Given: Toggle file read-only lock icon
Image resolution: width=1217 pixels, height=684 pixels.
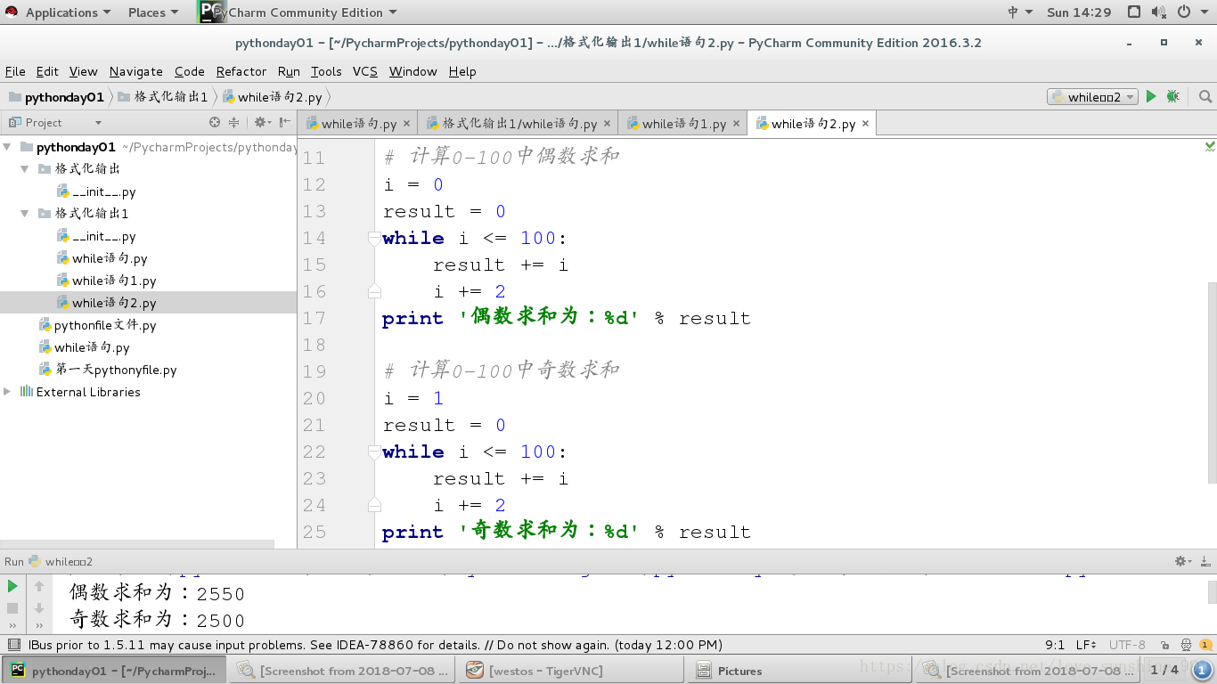Looking at the screenshot, I should coord(1164,645).
